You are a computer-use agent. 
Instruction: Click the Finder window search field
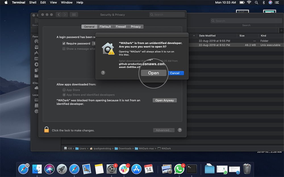point(246,21)
